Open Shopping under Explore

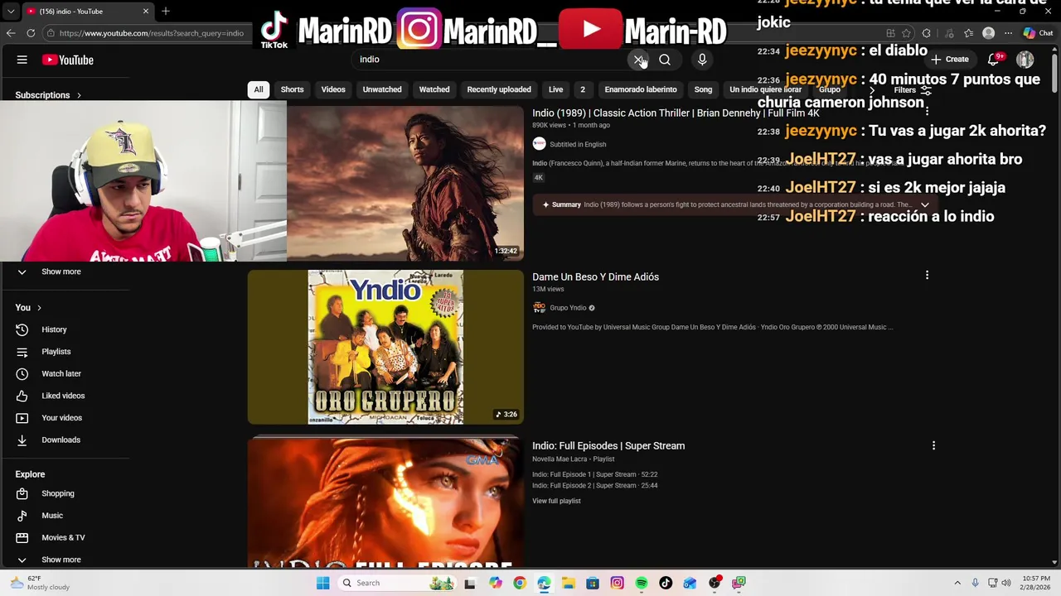pos(57,493)
